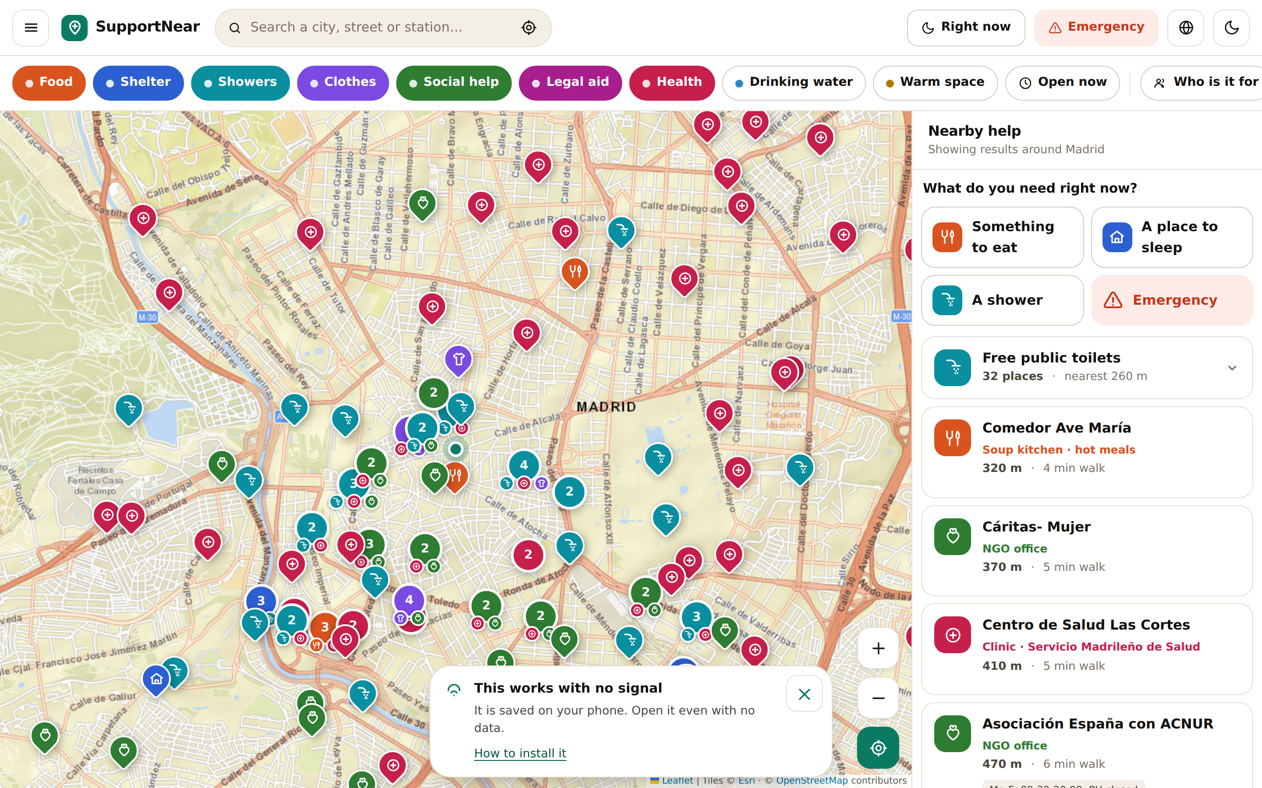Open Asociación España con ACNUR result
The height and width of the screenshot is (788, 1262).
1087,745
